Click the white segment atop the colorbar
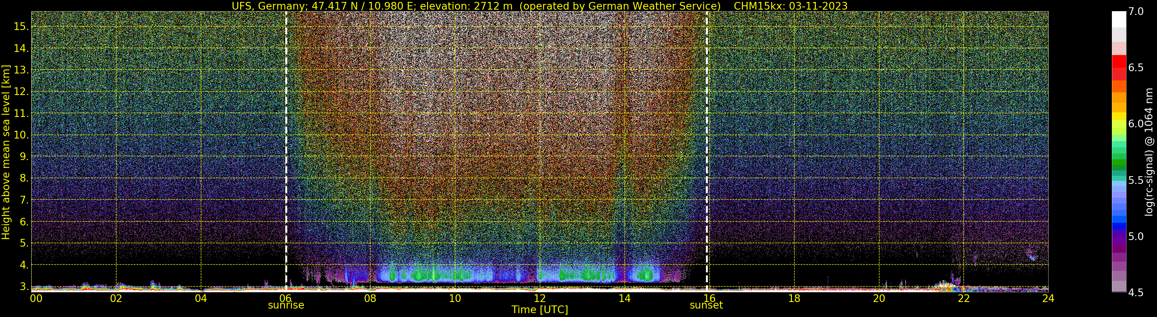Screen dimensions: 1157x317 1119,19
